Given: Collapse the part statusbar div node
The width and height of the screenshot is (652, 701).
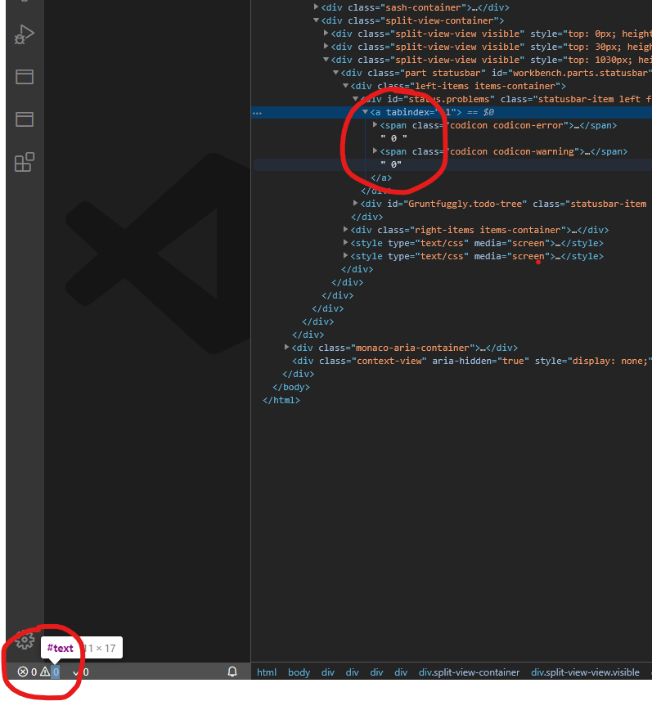Looking at the screenshot, I should point(336,73).
